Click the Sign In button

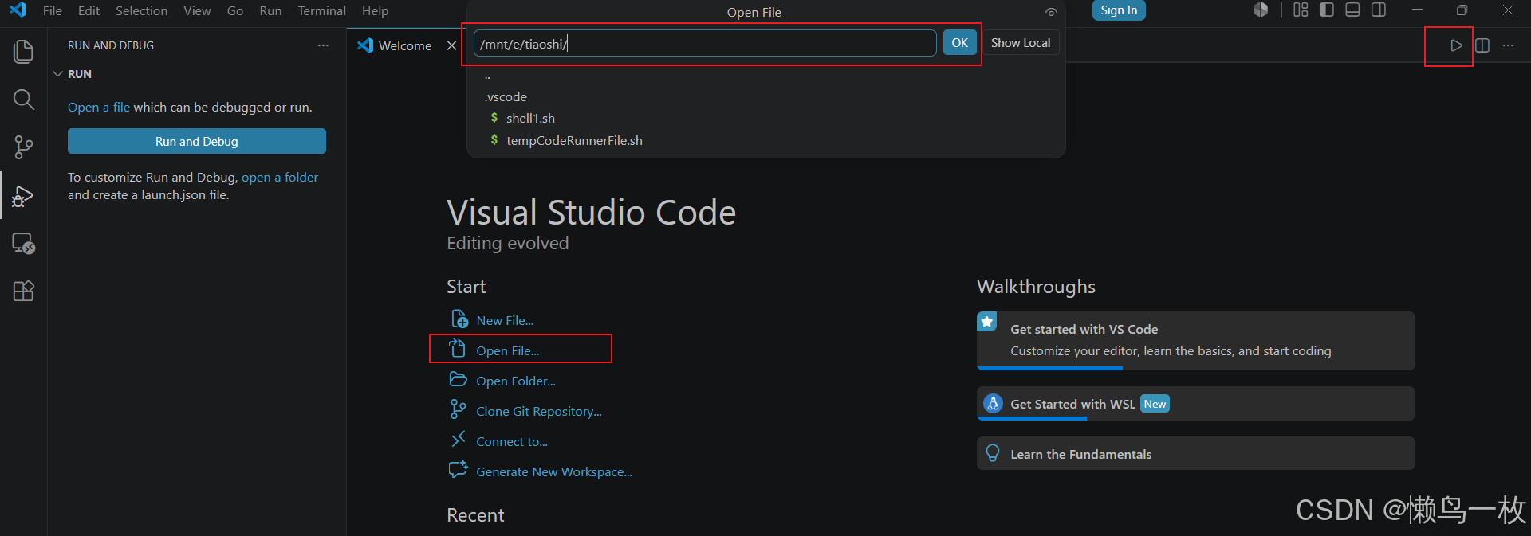tap(1119, 10)
